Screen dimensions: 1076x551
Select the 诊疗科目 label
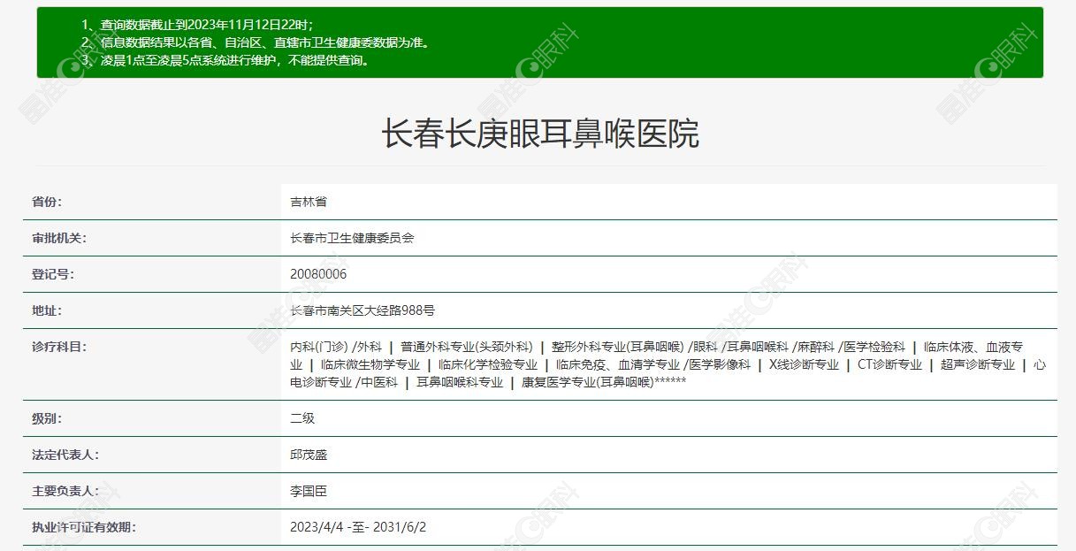(x=59, y=347)
